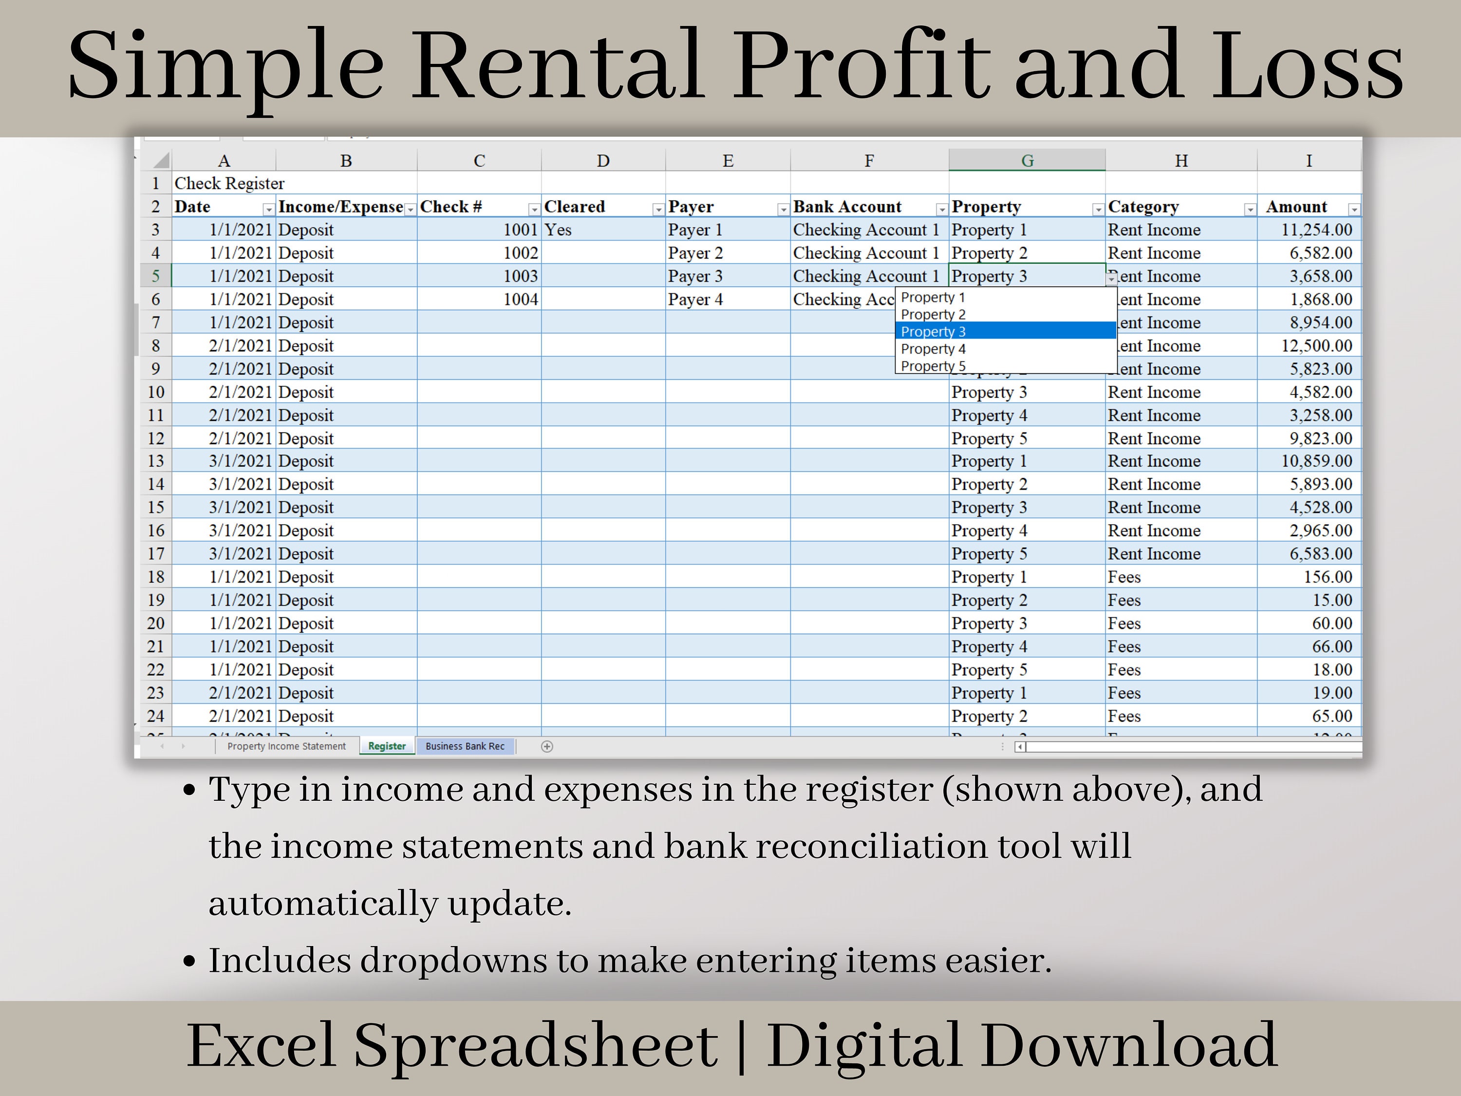Add a new worksheet with the plus icon
This screenshot has width=1461, height=1096.
[547, 747]
